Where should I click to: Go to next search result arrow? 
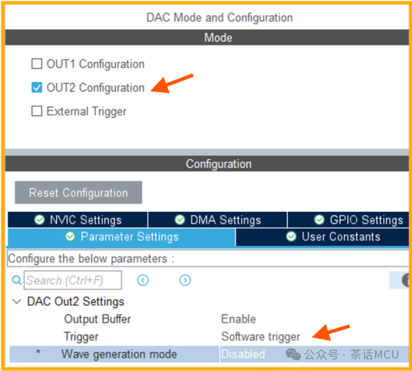click(185, 280)
